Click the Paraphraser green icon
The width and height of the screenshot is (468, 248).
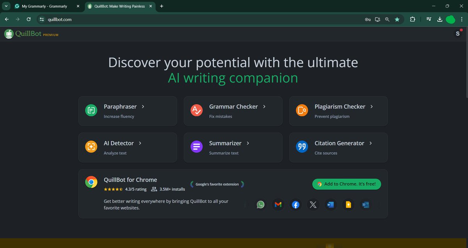click(x=91, y=110)
